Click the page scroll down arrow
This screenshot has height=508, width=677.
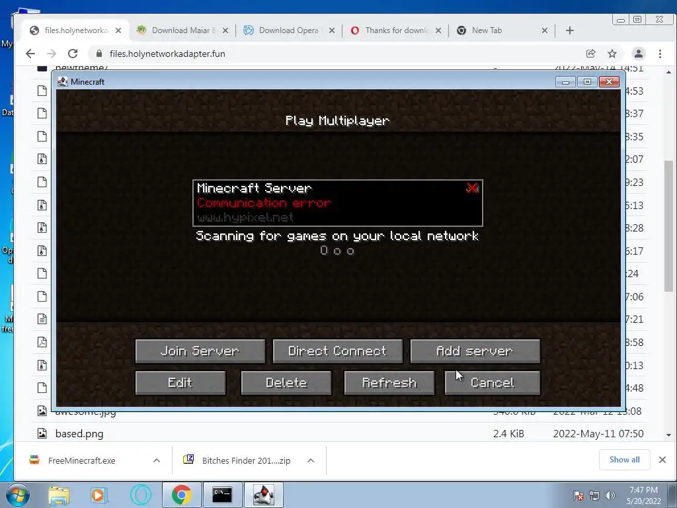pyautogui.click(x=669, y=435)
